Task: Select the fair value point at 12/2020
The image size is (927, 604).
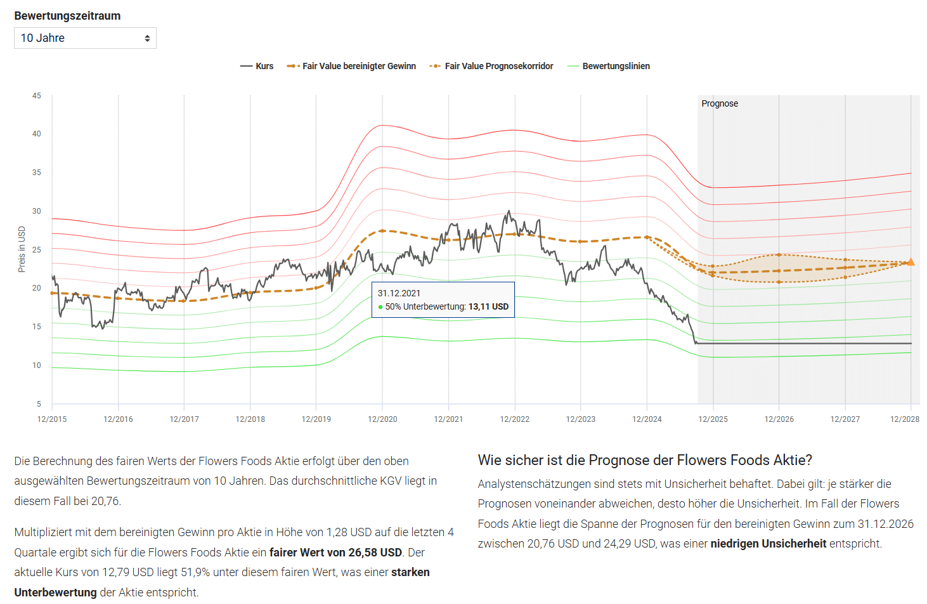Action: click(382, 231)
